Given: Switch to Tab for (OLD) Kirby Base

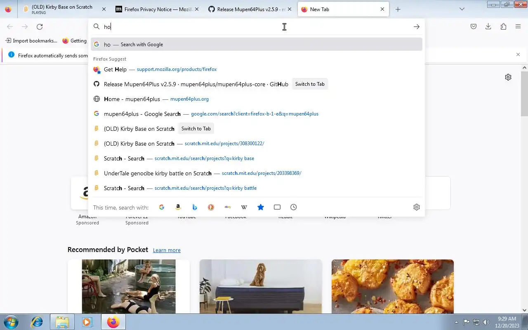Looking at the screenshot, I should tap(196, 129).
